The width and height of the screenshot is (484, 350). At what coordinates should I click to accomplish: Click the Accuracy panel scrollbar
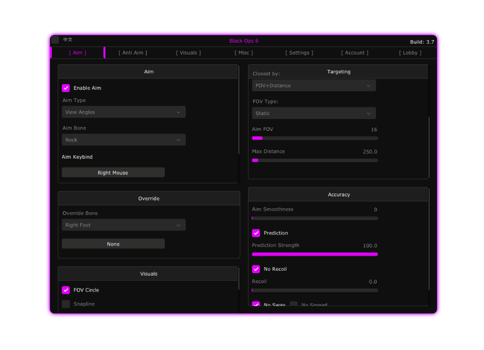429,239
